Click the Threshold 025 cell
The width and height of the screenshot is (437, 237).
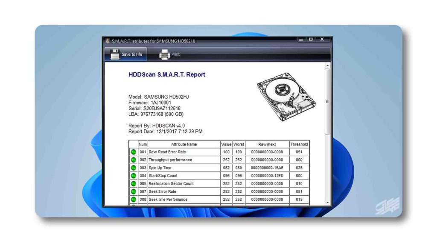(299, 168)
